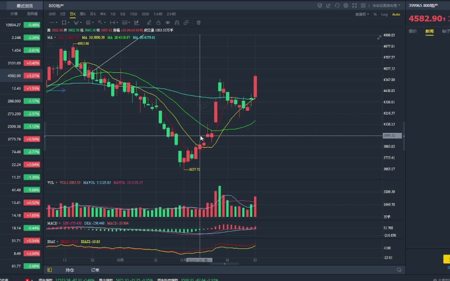This screenshot has width=450, height=281.
Task: Select the watchlist row priced 41.49
Action: point(21,190)
